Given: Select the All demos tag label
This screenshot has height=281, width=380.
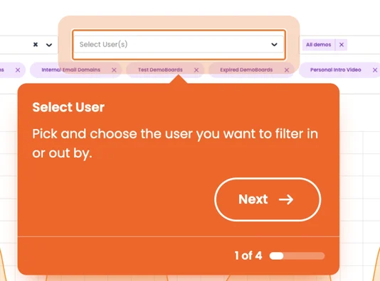Looking at the screenshot, I should coord(318,45).
